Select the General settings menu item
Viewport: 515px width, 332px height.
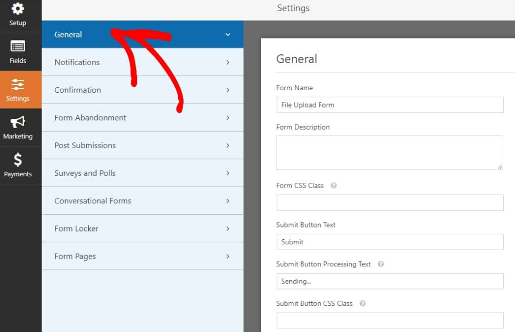[143, 34]
